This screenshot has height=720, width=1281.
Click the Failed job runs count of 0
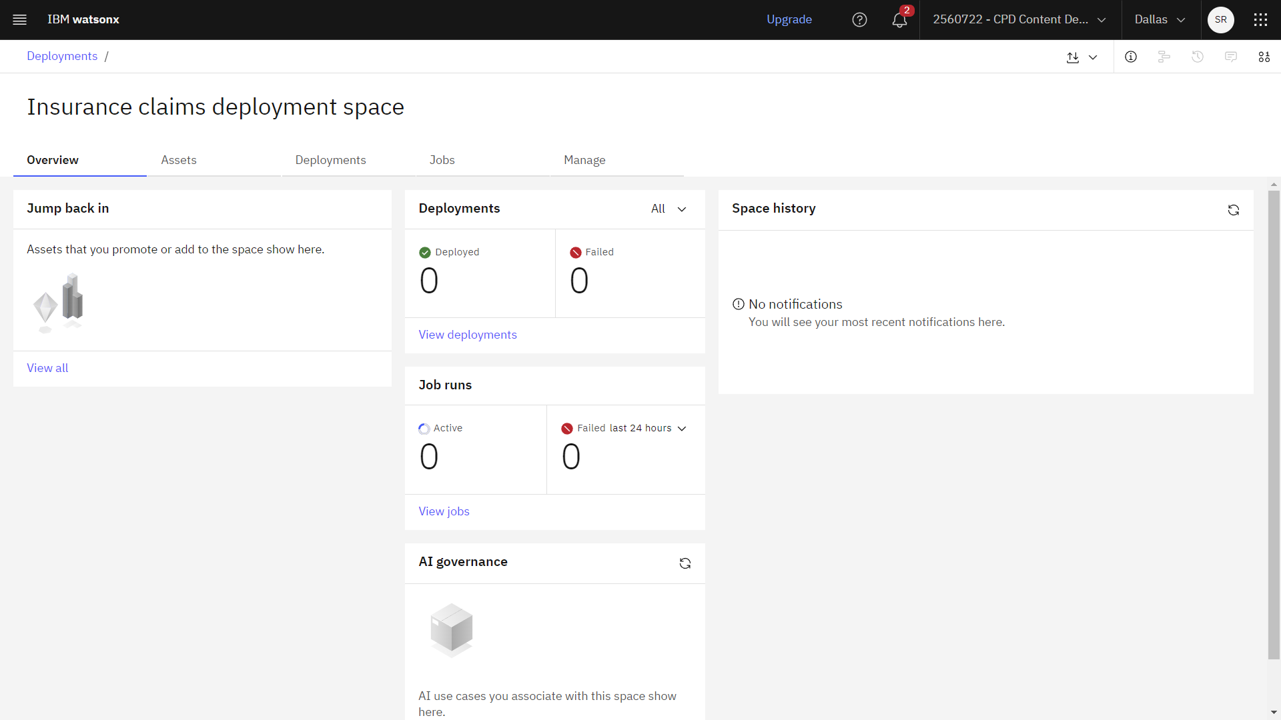[x=571, y=457]
